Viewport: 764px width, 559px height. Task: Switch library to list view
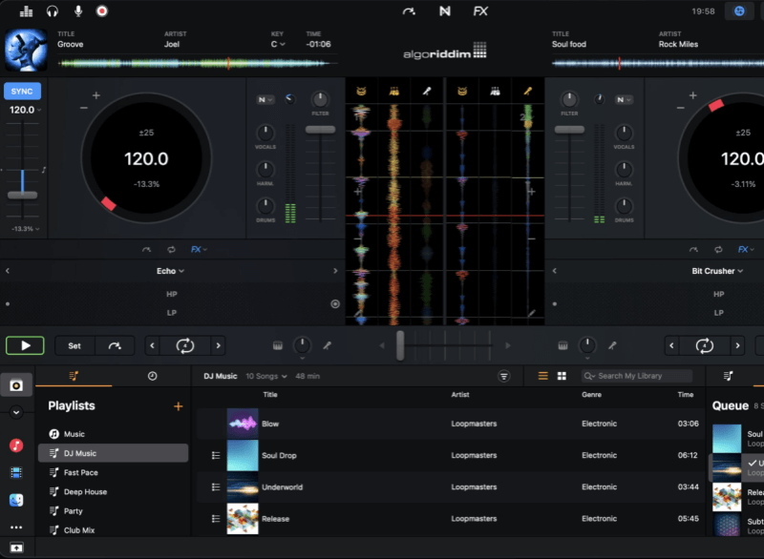point(542,376)
